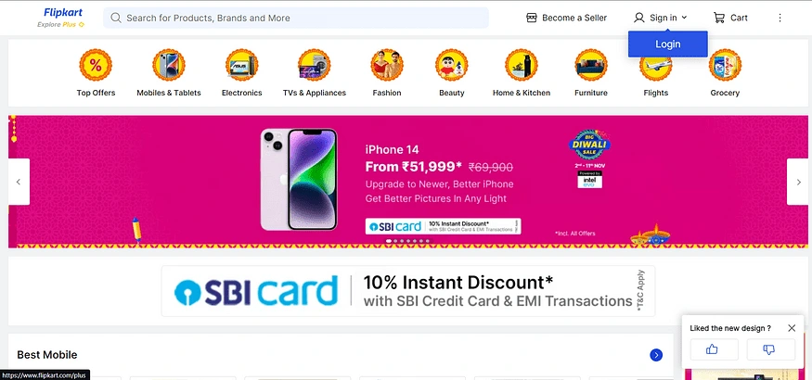Click the thumbs down feedback icon
The width and height of the screenshot is (812, 380).
(770, 350)
